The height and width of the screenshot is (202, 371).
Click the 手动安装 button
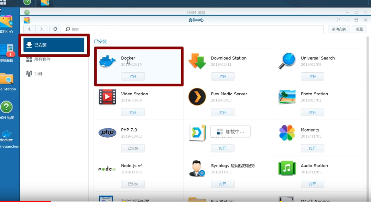pyautogui.click(x=339, y=29)
